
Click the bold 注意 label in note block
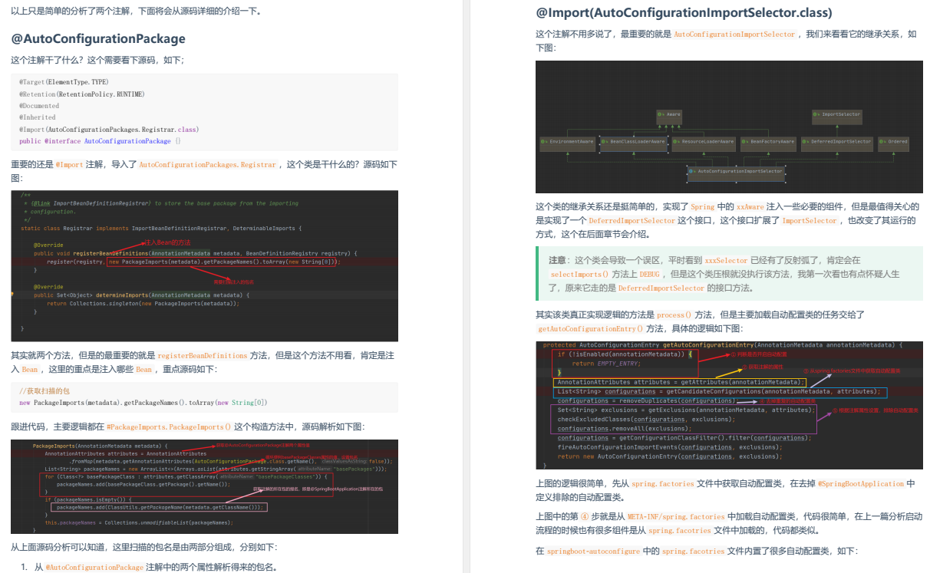click(x=558, y=261)
